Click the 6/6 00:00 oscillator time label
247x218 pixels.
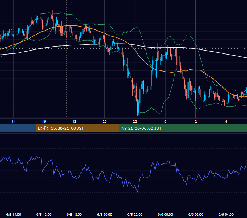point(165,214)
